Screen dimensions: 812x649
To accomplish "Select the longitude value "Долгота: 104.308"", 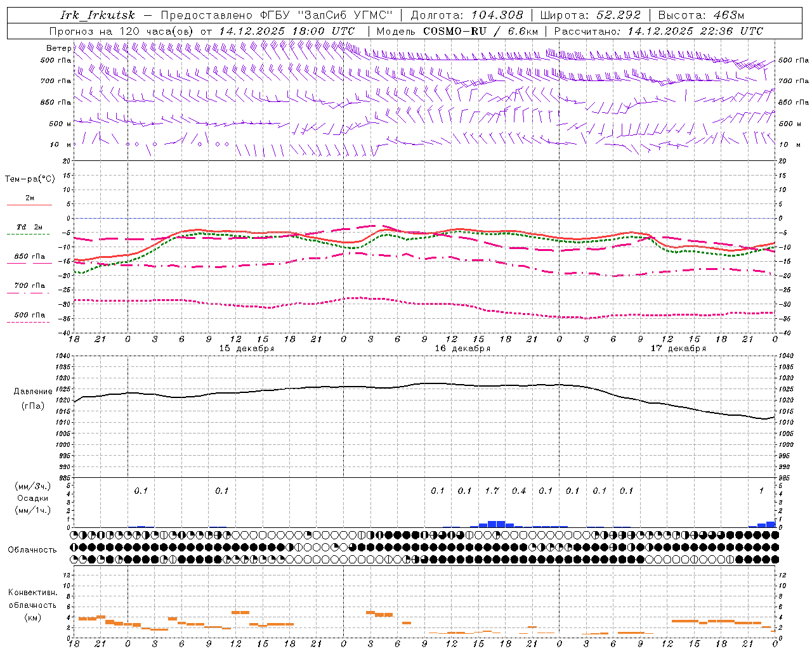I will (467, 15).
